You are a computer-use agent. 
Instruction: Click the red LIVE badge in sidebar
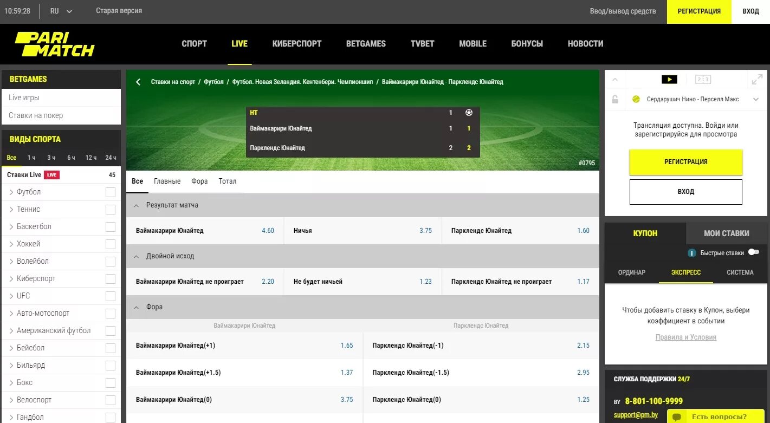(x=51, y=175)
